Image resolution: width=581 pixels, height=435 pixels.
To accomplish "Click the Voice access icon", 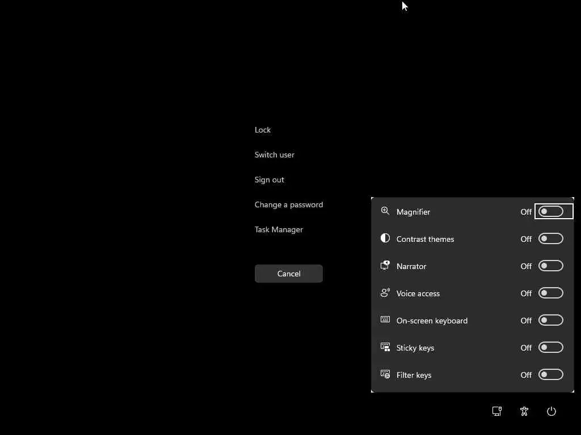I will [385, 293].
